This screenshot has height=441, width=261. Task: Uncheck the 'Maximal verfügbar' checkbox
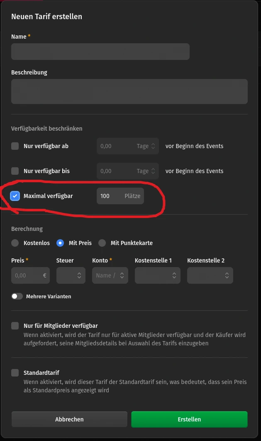coord(15,196)
